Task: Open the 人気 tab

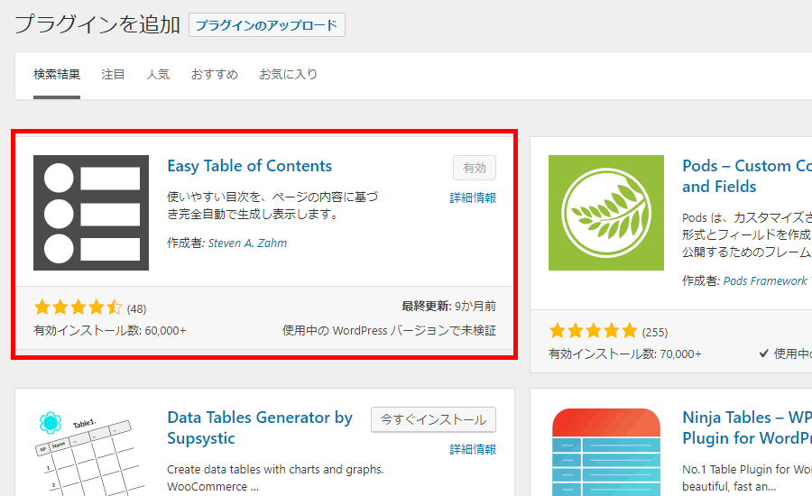Action: click(x=158, y=75)
